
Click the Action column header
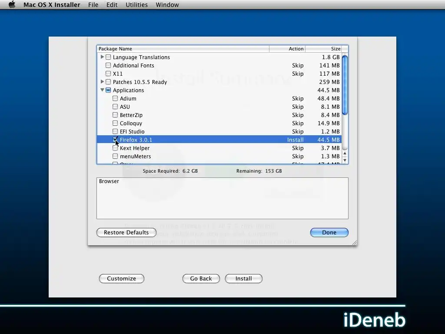pyautogui.click(x=287, y=49)
